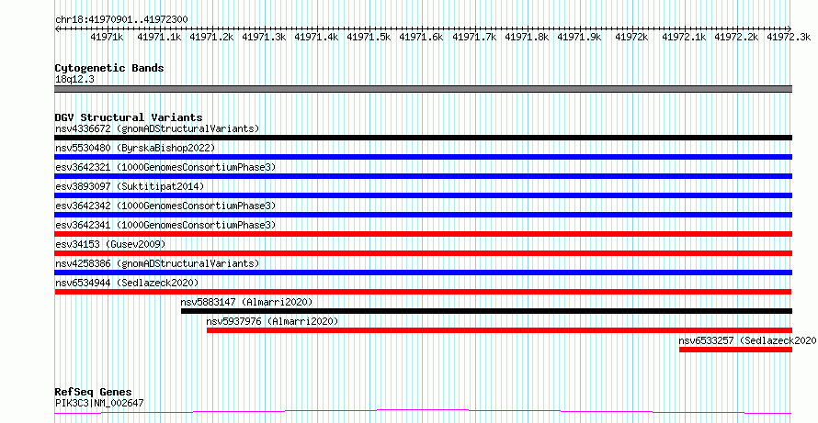The height and width of the screenshot is (423, 818).
Task: Click the esv3642342 (1000GenomesConsortiumPhase3) label
Action: (165, 206)
